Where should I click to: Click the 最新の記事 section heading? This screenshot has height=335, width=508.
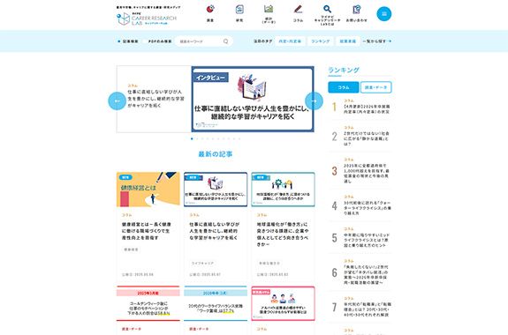(216, 154)
